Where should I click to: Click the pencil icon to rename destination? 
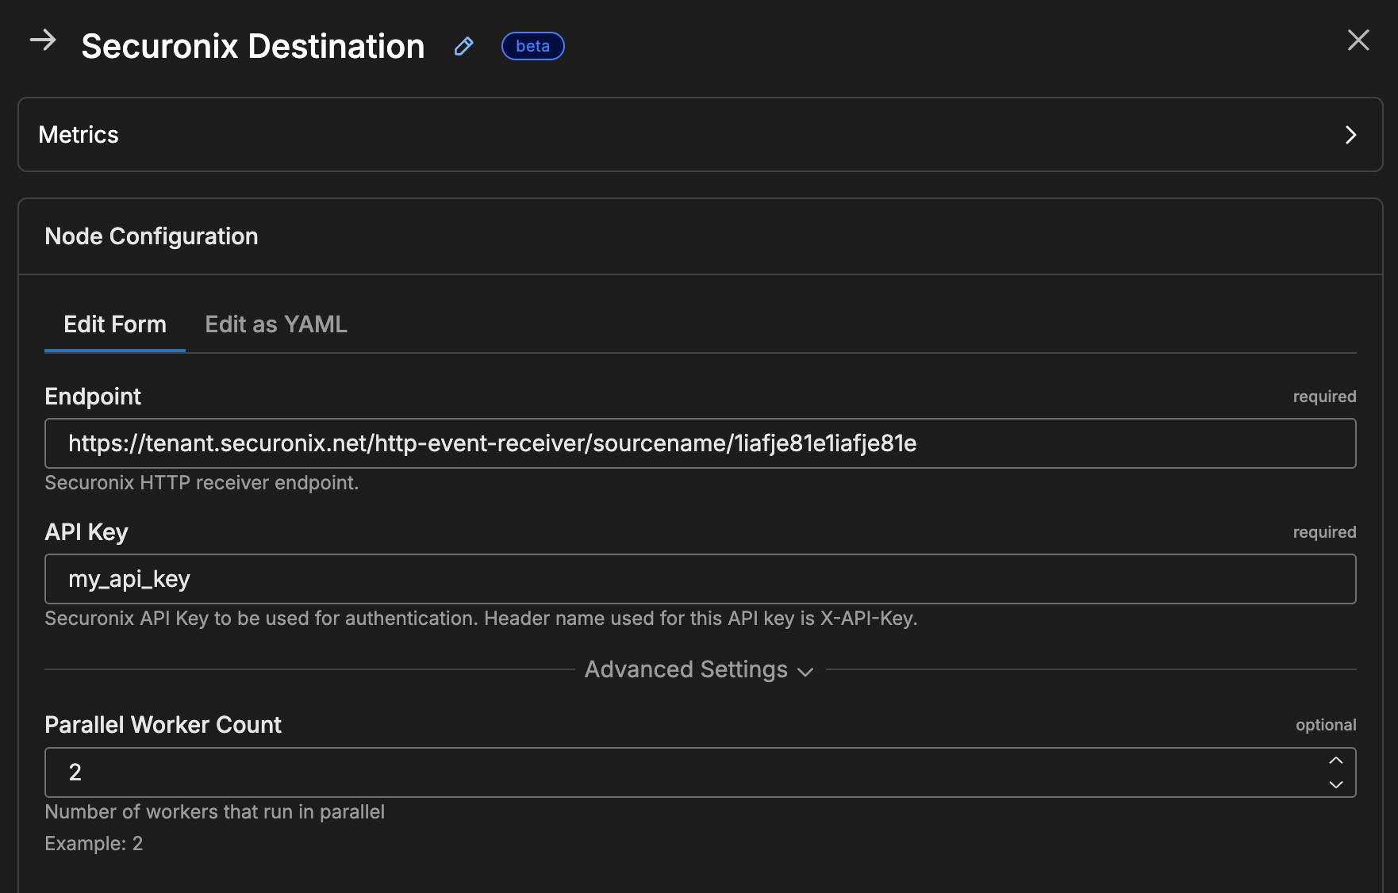(463, 47)
